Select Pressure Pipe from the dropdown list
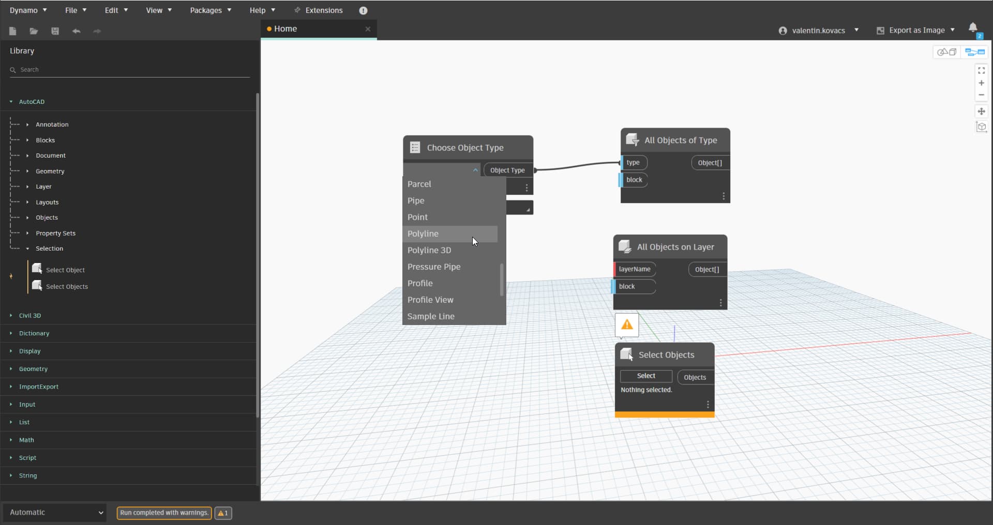 pos(450,267)
